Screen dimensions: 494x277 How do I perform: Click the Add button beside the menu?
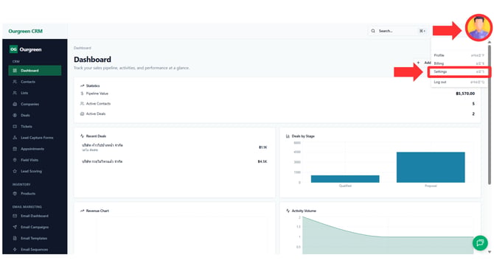click(423, 63)
